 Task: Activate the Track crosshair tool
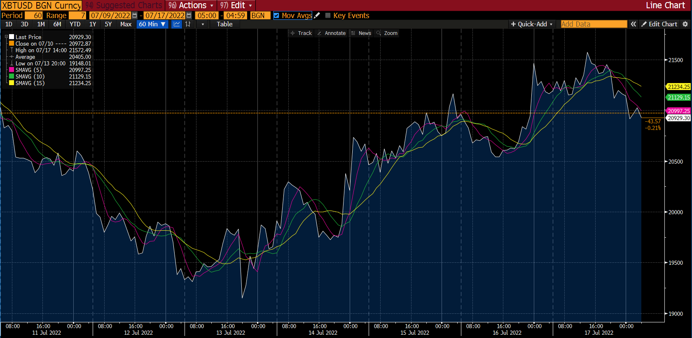pos(301,33)
